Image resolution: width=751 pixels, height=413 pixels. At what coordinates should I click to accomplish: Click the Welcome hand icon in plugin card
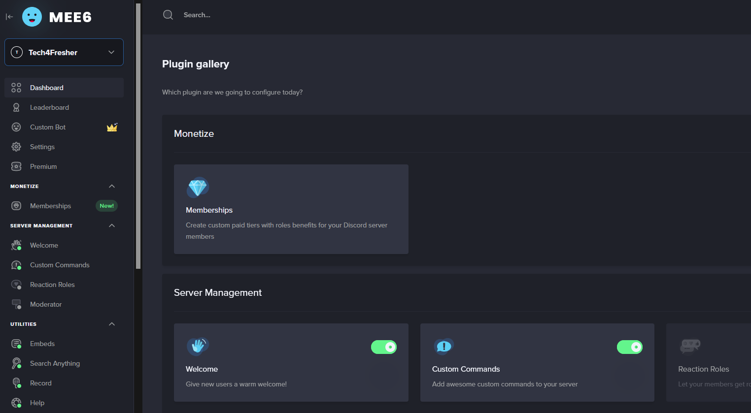point(198,347)
